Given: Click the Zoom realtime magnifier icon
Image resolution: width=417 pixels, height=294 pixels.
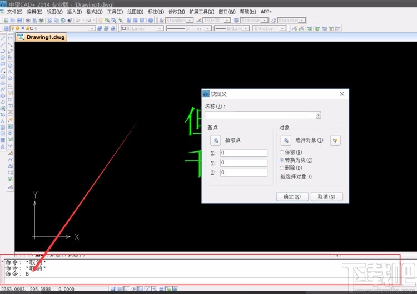Looking at the screenshot, I should coord(107,20).
